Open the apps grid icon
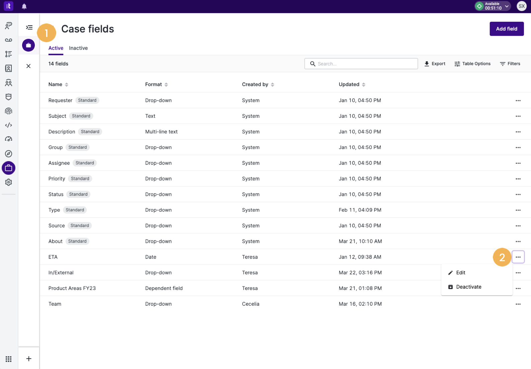The width and height of the screenshot is (531, 369). tap(9, 359)
